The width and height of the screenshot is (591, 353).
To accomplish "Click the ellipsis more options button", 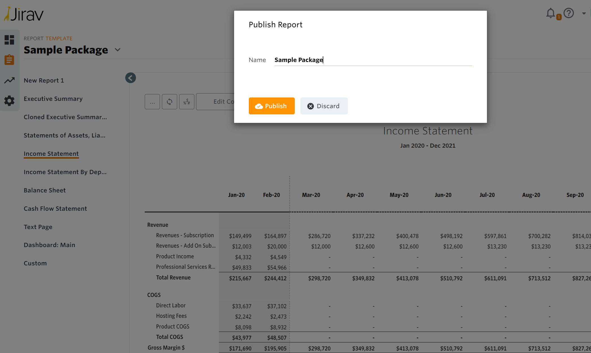I will [x=152, y=102].
